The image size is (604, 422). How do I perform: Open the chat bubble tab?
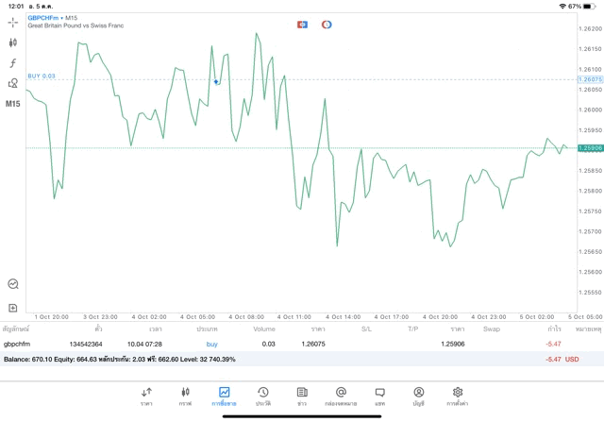[379, 396]
